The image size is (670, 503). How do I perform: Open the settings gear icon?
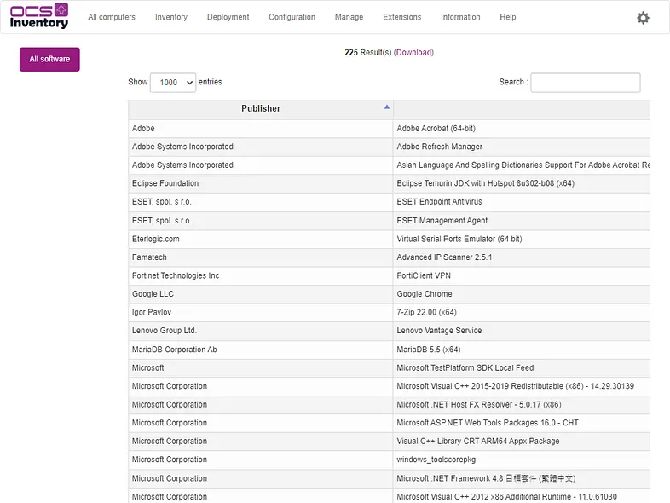[643, 18]
